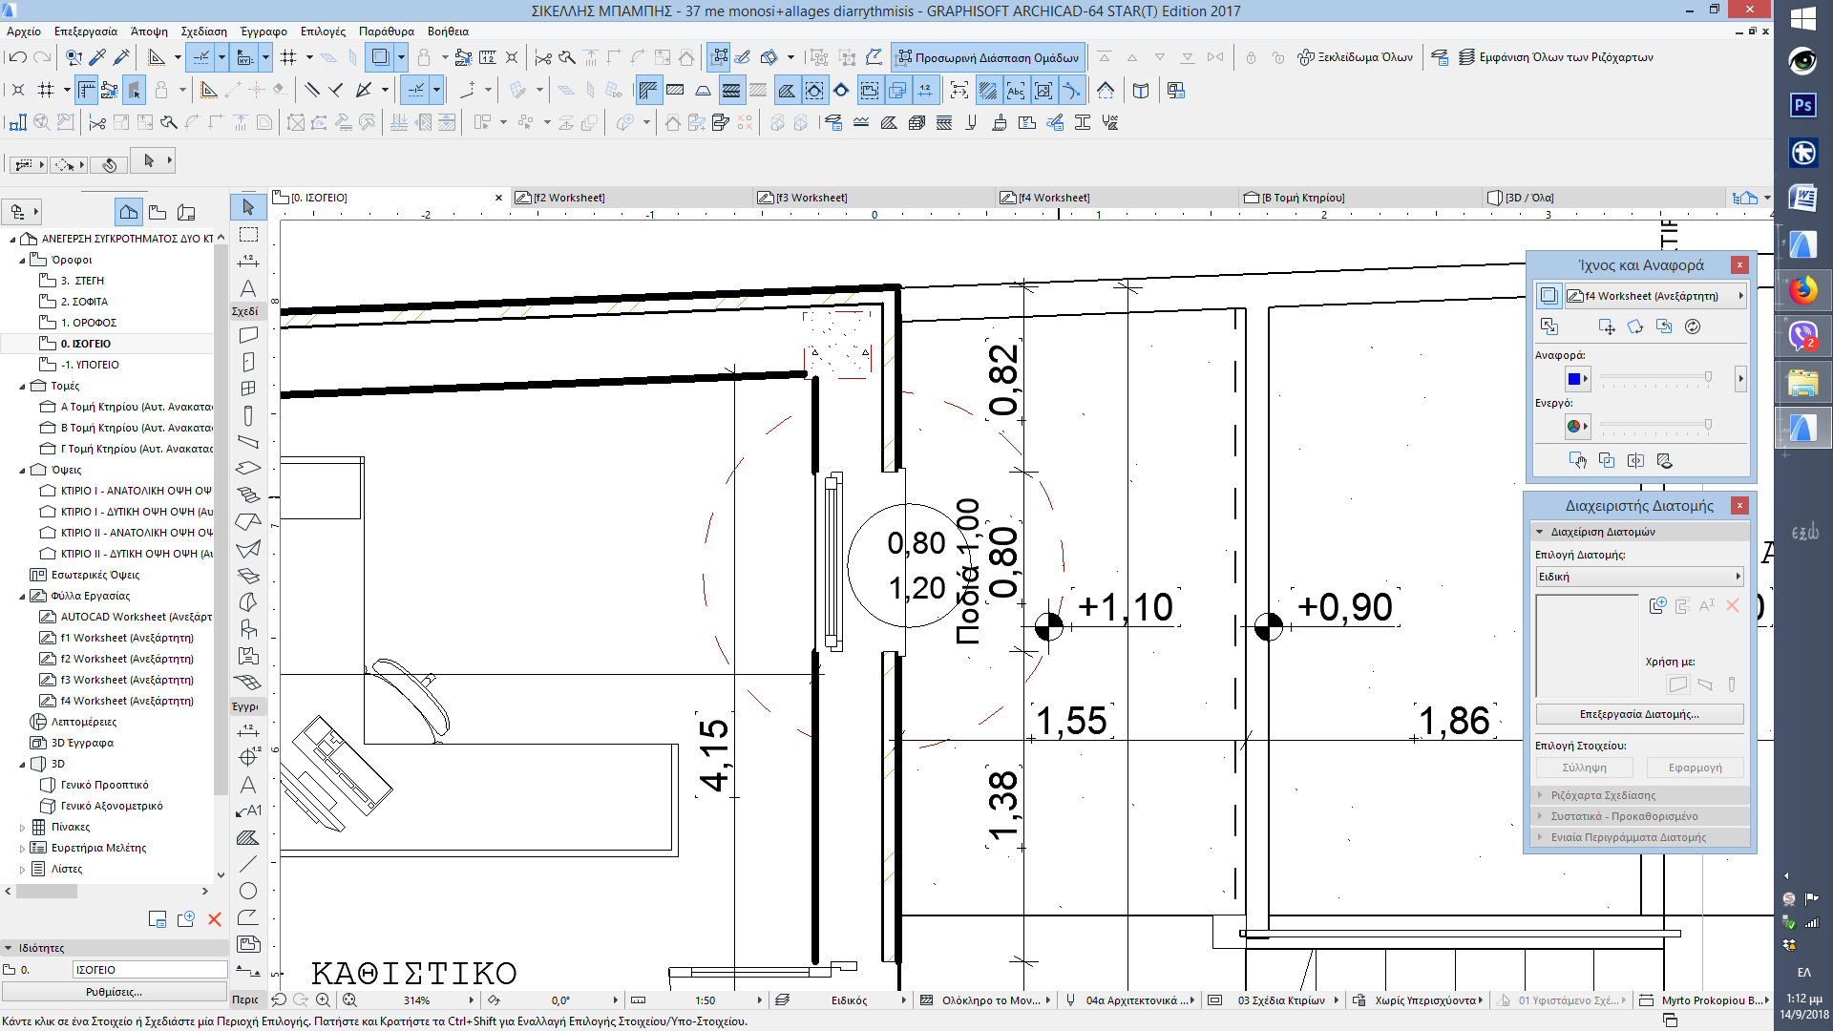This screenshot has width=1833, height=1031.
Task: Click the Line drawing tool
Action: point(248,864)
